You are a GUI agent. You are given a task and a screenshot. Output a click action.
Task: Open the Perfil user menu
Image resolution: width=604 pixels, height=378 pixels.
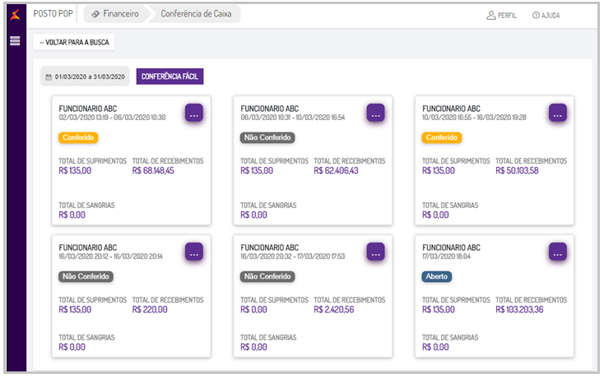(501, 15)
